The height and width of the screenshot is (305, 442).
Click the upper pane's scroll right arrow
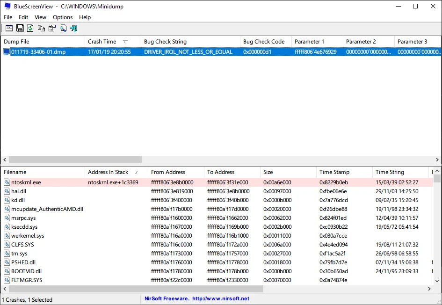(x=437, y=160)
